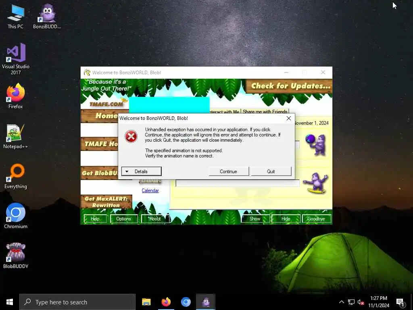Switch to the Interact with Me tab
The height and width of the screenshot is (310, 413).
[225, 112]
